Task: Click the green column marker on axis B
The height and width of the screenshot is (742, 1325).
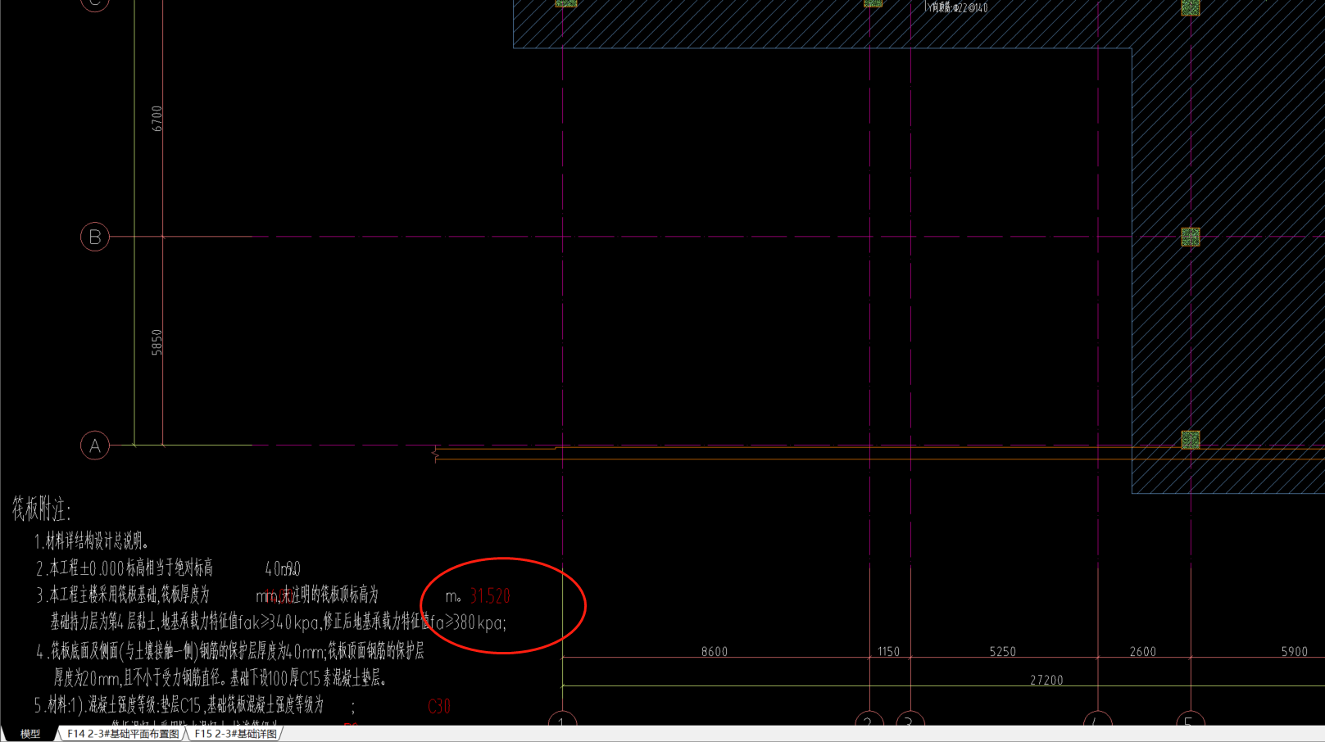Action: 1191,237
